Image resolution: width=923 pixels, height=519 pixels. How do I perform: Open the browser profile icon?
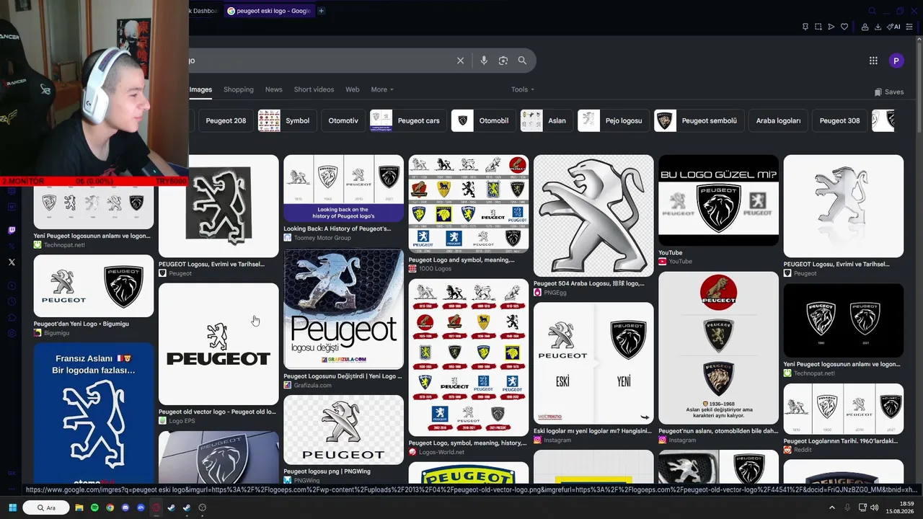point(865,27)
